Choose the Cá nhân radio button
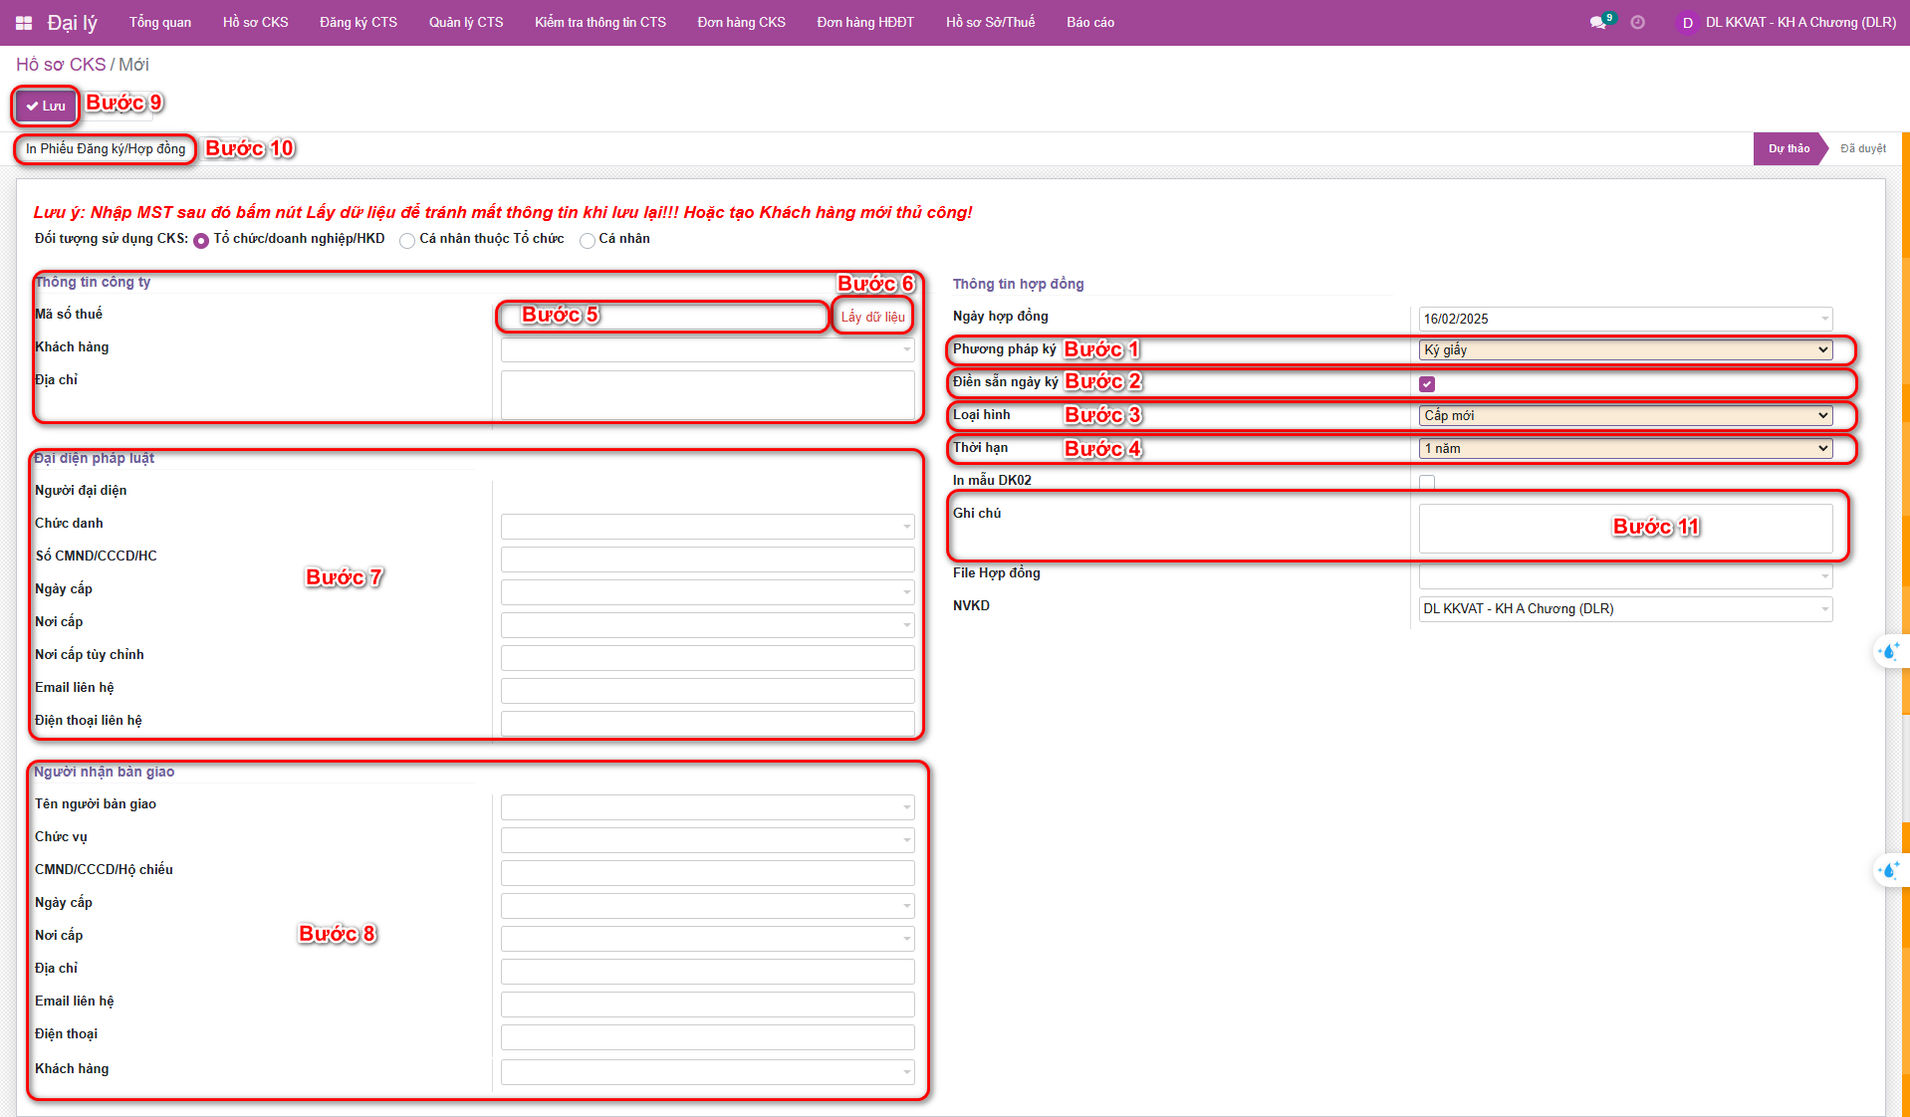Screen dimensions: 1910x1117 coord(588,240)
